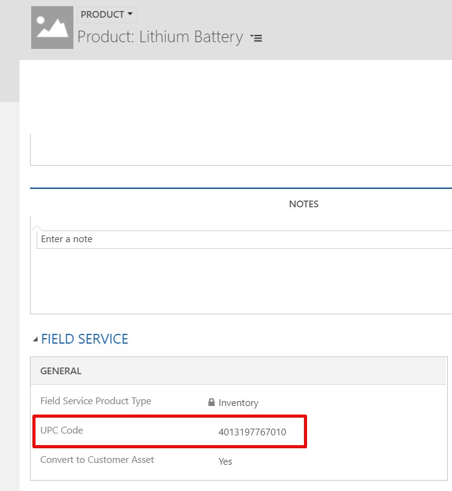The image size is (452, 491).
Task: Click the Product: Lithium Battery title text
Action: pos(160,37)
